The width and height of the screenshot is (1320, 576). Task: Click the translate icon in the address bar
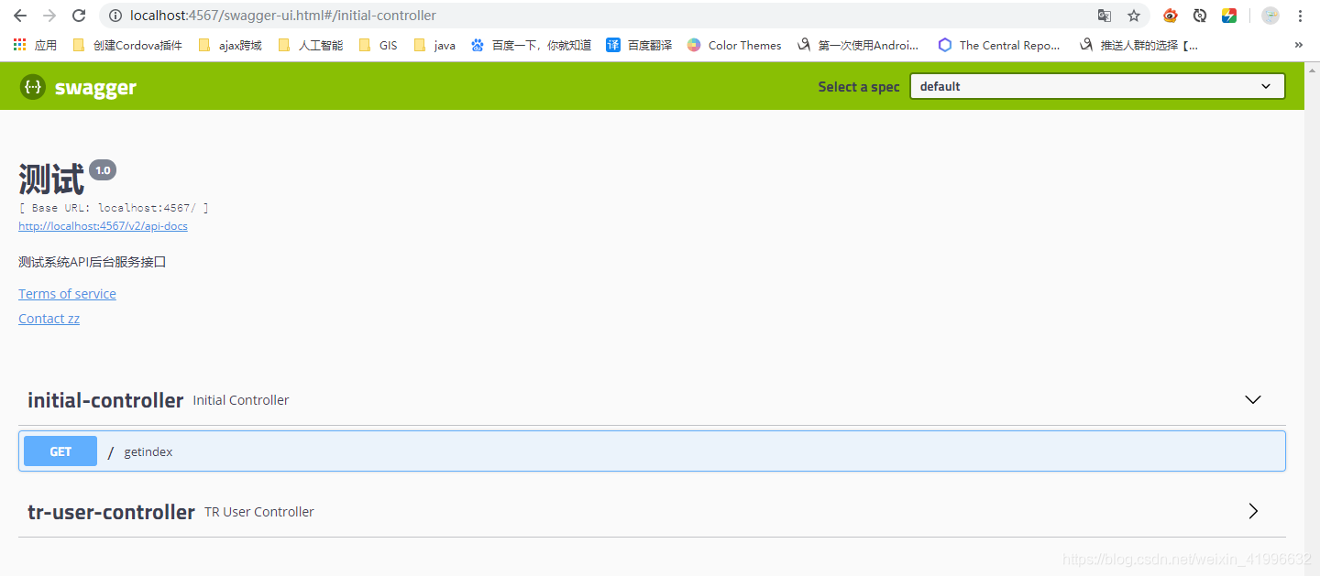[1105, 16]
